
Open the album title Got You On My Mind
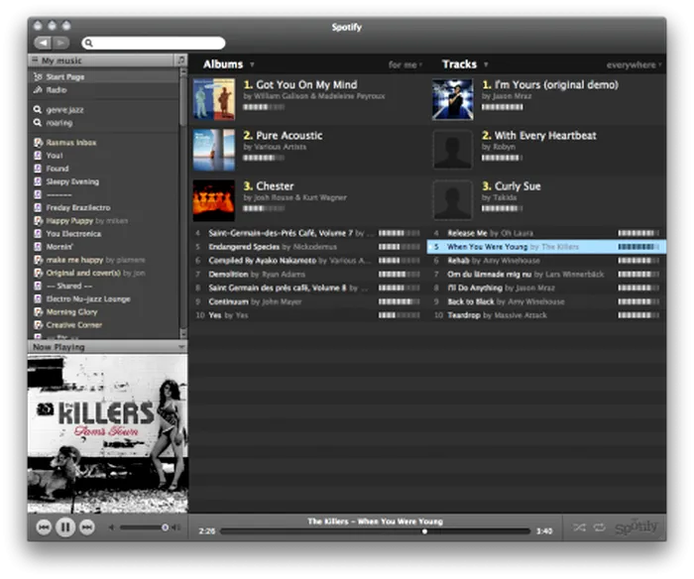pos(306,84)
